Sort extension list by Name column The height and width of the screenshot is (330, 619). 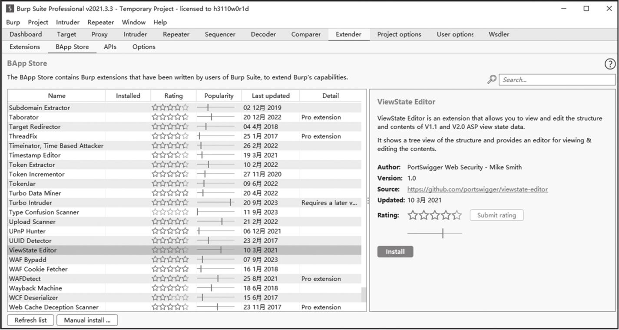pos(56,96)
